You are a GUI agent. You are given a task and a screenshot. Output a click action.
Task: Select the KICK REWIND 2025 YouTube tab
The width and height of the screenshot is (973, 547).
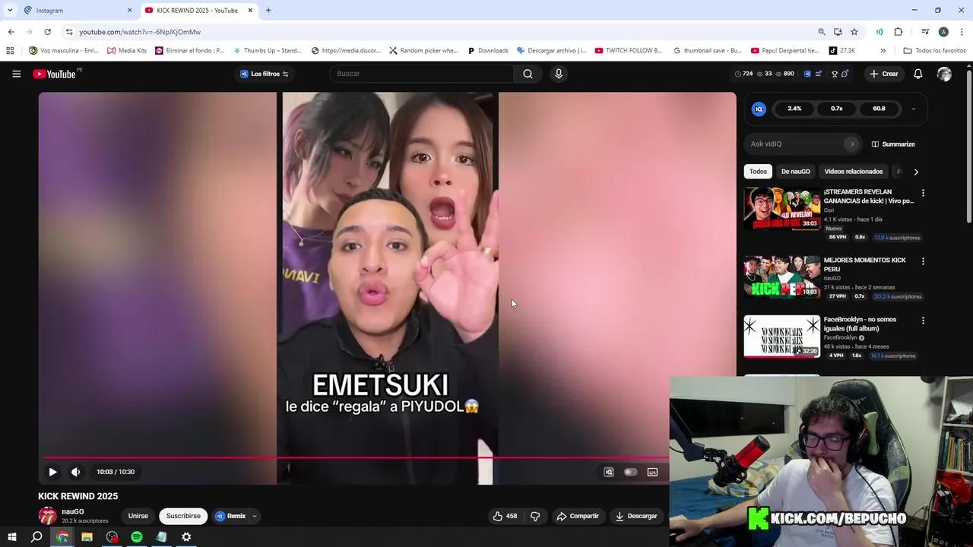198,11
